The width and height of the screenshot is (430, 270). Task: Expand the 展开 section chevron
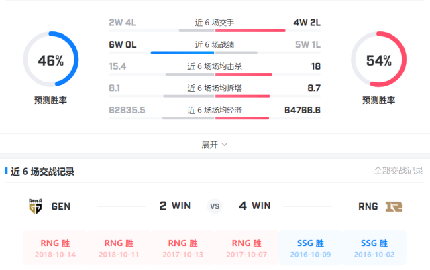coord(225,145)
